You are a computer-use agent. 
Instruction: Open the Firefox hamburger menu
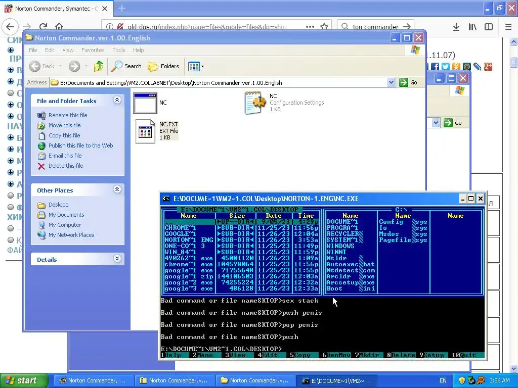(508, 27)
